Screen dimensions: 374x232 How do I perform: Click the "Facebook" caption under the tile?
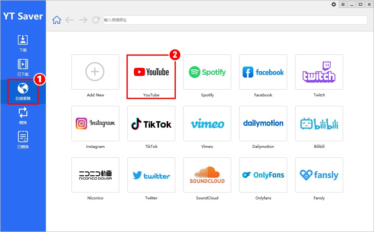pyautogui.click(x=263, y=95)
